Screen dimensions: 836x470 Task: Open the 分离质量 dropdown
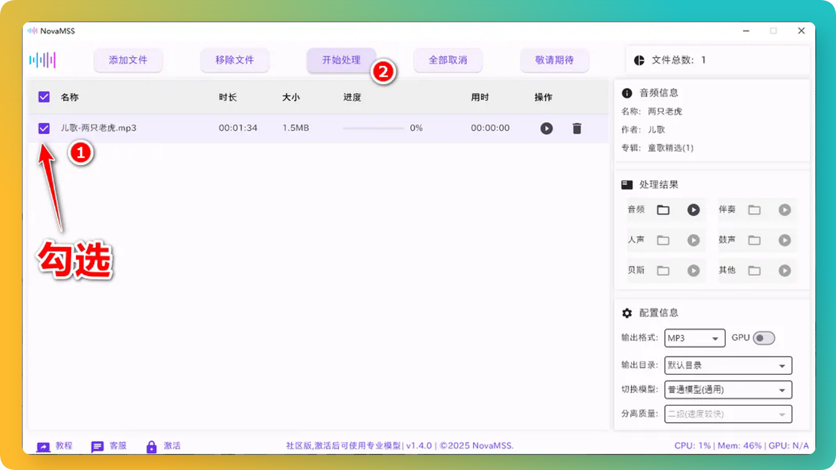click(728, 414)
